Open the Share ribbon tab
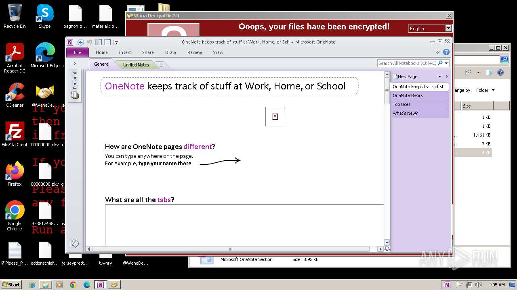 click(x=148, y=52)
